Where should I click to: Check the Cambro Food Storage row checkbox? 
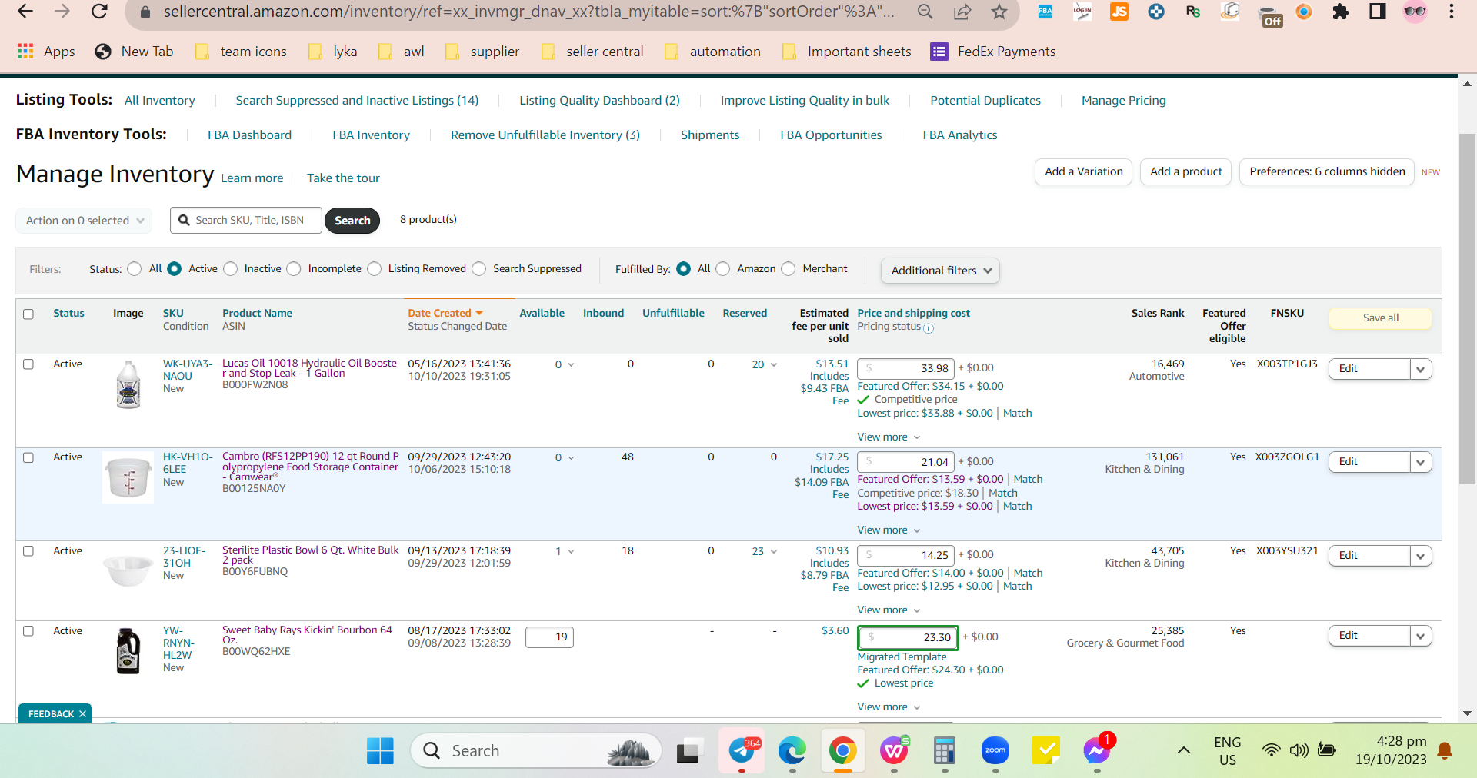click(28, 457)
